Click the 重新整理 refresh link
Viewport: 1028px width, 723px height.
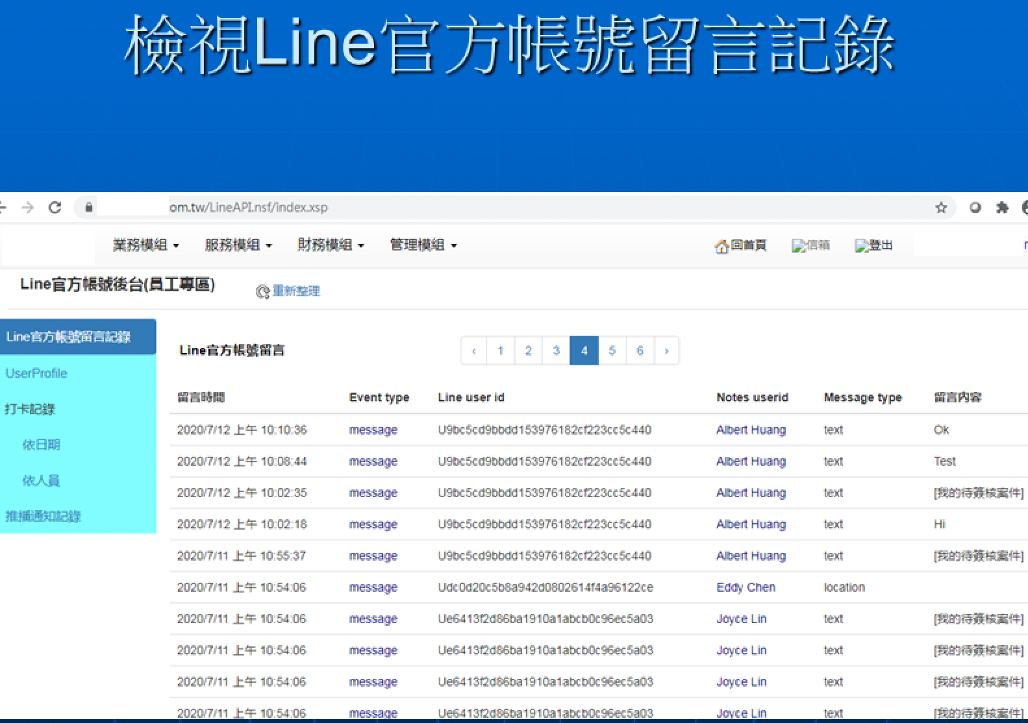296,291
